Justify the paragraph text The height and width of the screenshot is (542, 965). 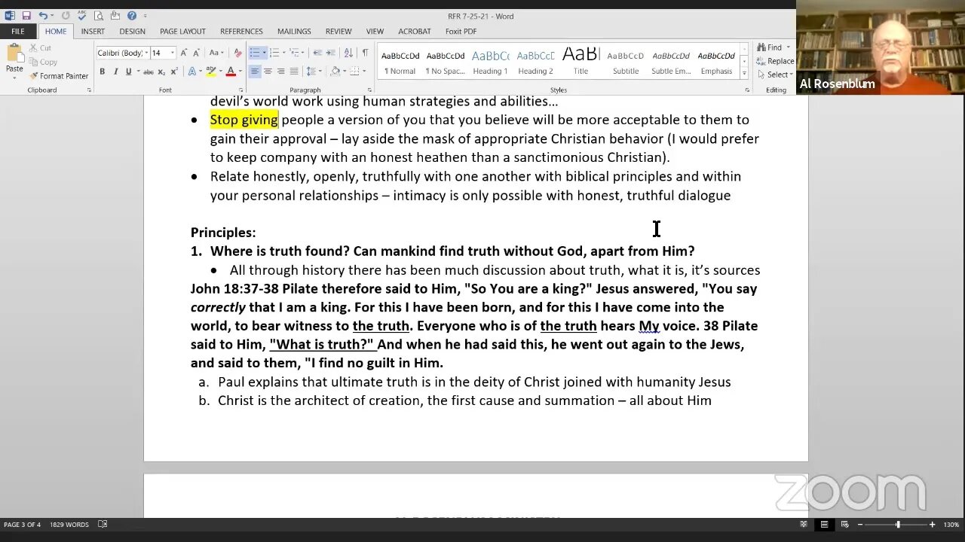pyautogui.click(x=294, y=72)
